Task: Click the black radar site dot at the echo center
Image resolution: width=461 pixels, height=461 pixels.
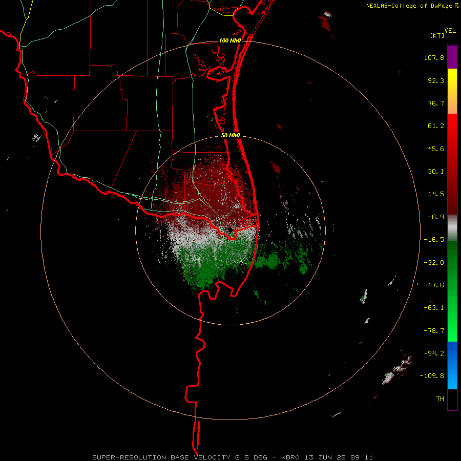Action: [x=230, y=229]
